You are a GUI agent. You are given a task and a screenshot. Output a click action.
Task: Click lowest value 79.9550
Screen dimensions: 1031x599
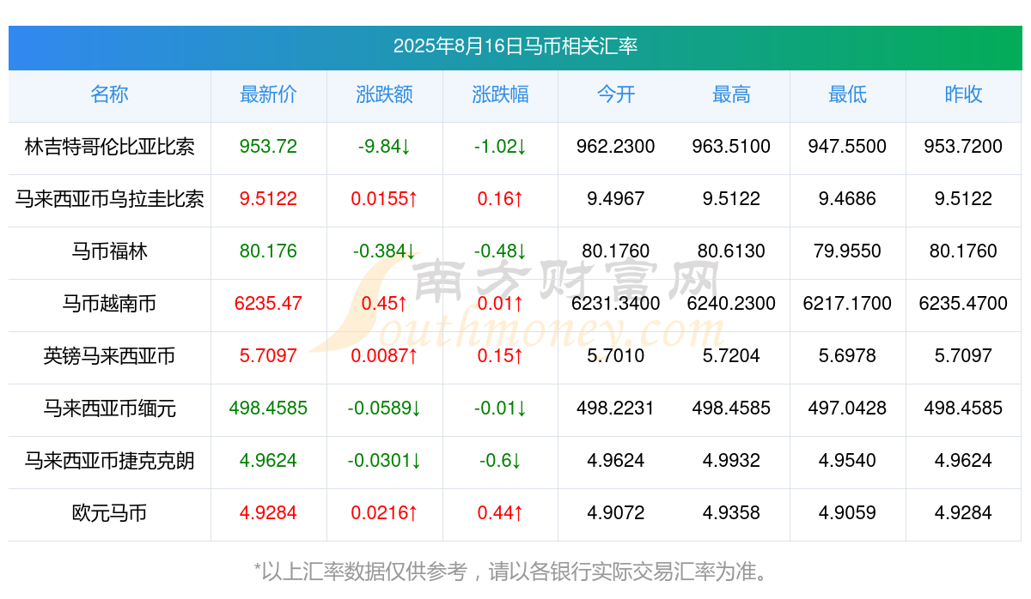848,251
